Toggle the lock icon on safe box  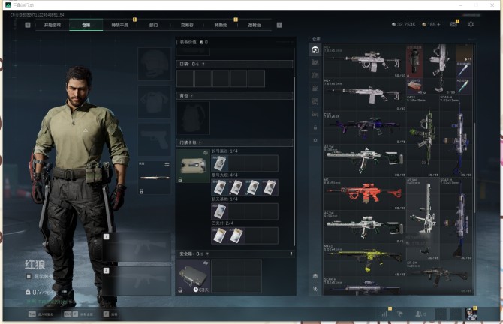[180, 290]
